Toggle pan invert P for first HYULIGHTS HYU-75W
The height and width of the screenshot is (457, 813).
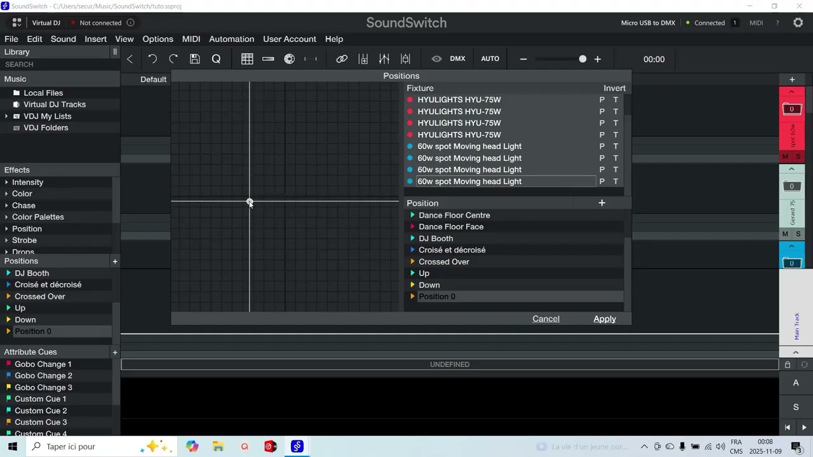(602, 100)
